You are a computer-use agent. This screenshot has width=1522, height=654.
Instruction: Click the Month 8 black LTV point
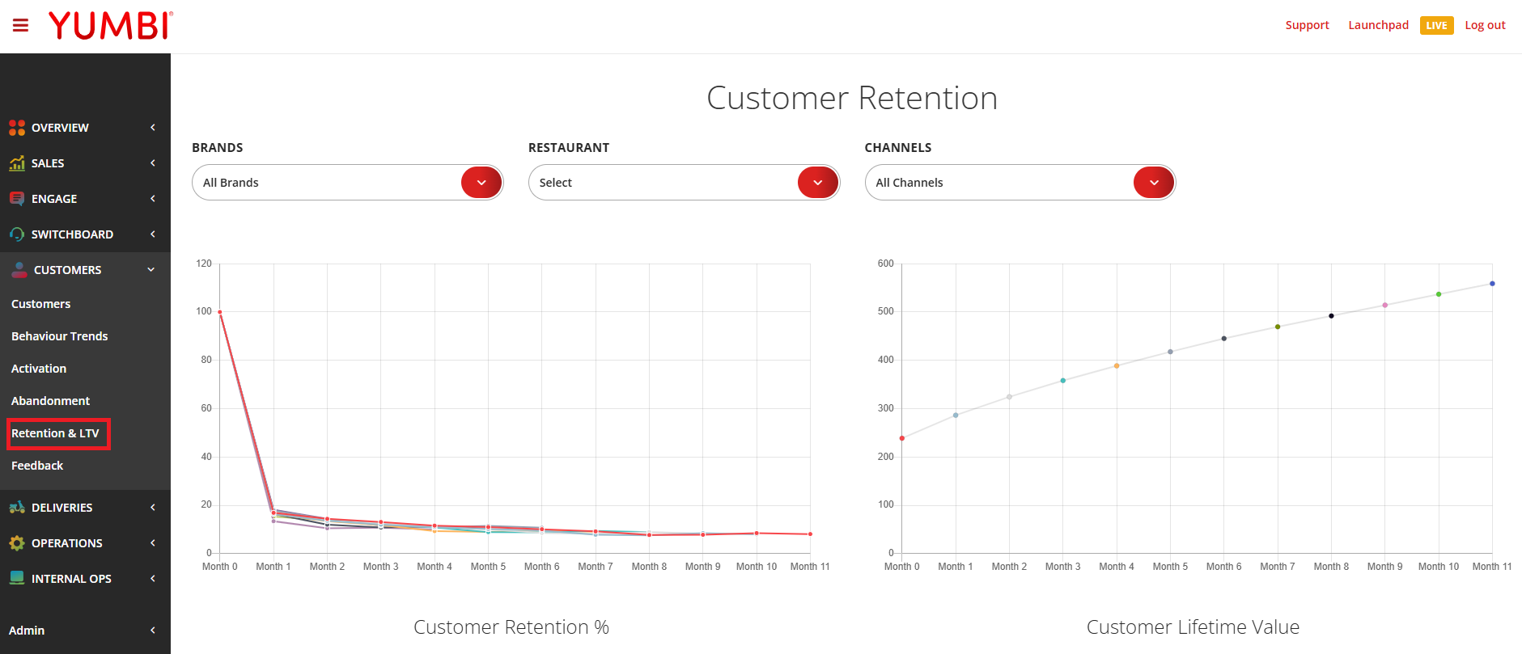pos(1331,316)
